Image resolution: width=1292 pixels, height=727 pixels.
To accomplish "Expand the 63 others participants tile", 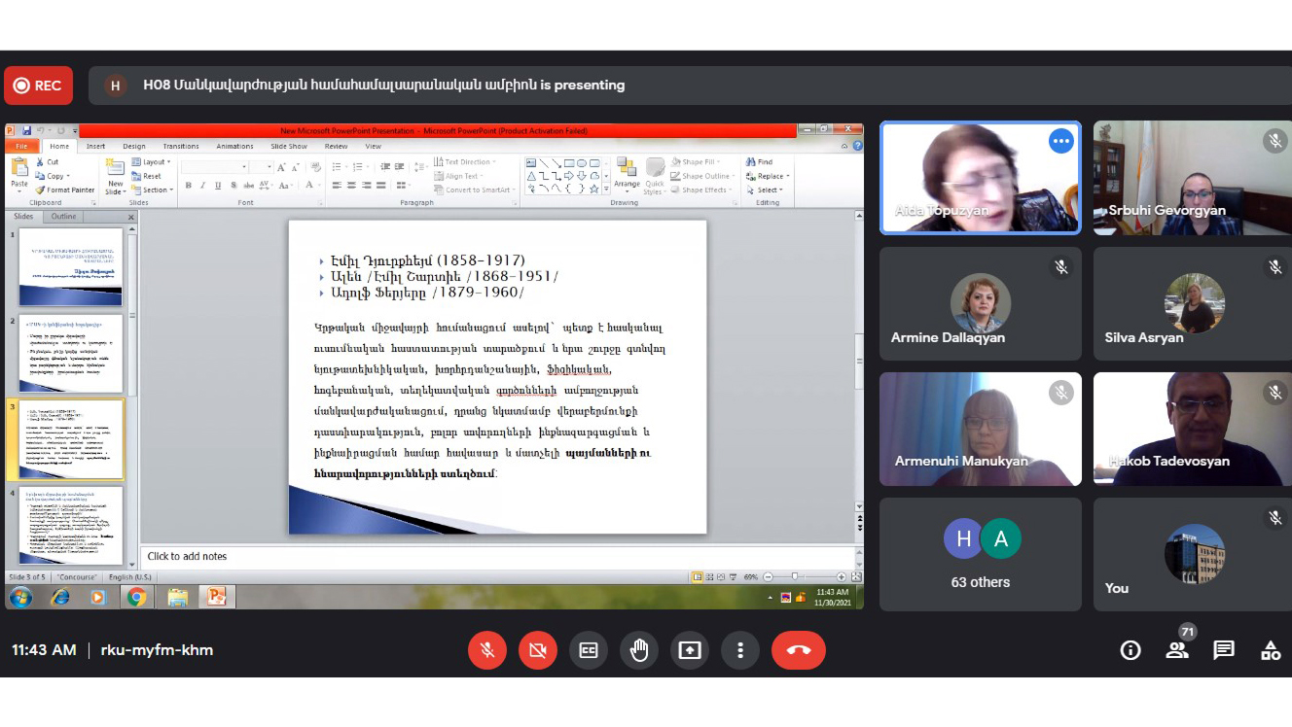I will [980, 555].
